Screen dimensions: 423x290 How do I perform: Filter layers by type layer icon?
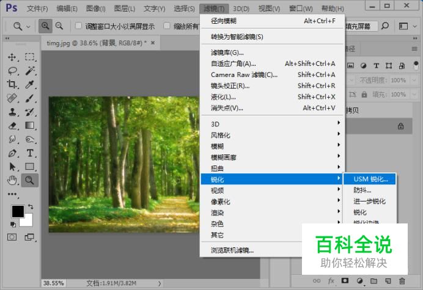tap(376, 65)
